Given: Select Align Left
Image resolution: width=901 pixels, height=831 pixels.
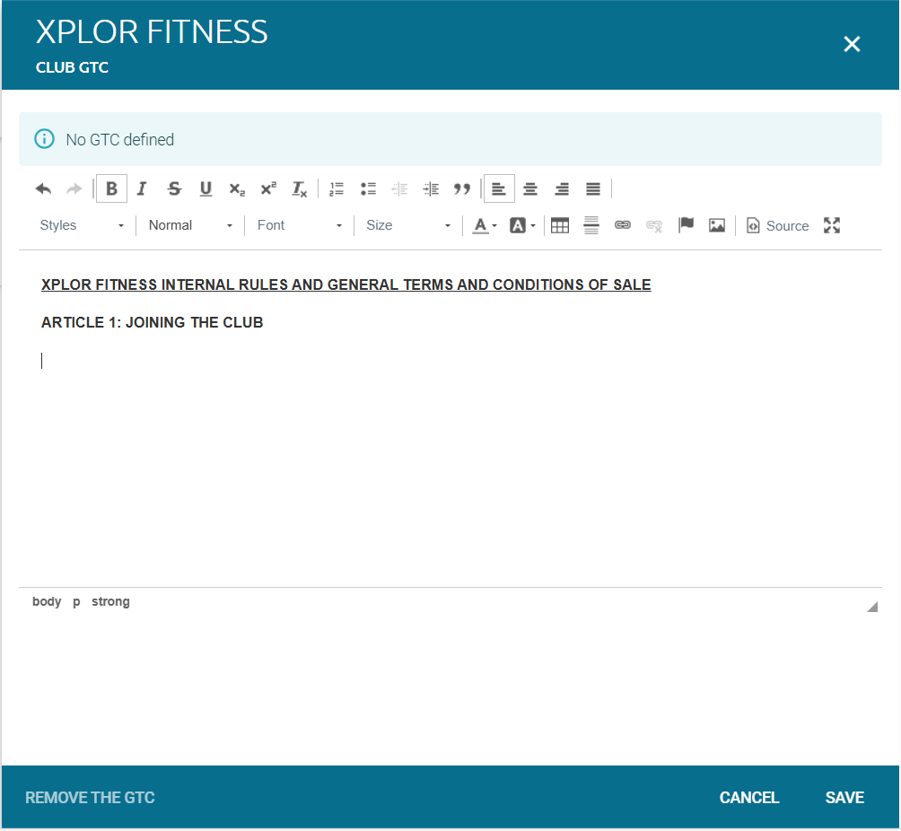Looking at the screenshot, I should point(499,188).
